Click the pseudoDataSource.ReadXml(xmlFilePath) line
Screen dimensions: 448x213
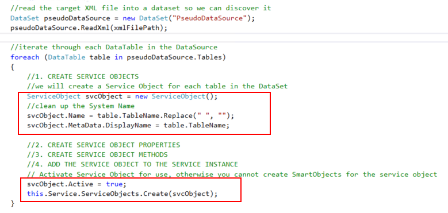click(x=89, y=29)
